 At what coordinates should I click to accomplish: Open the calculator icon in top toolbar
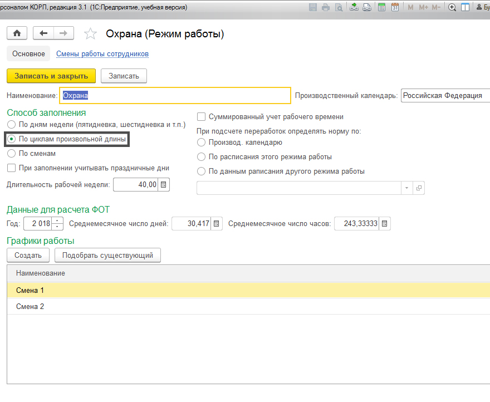tap(381, 7)
